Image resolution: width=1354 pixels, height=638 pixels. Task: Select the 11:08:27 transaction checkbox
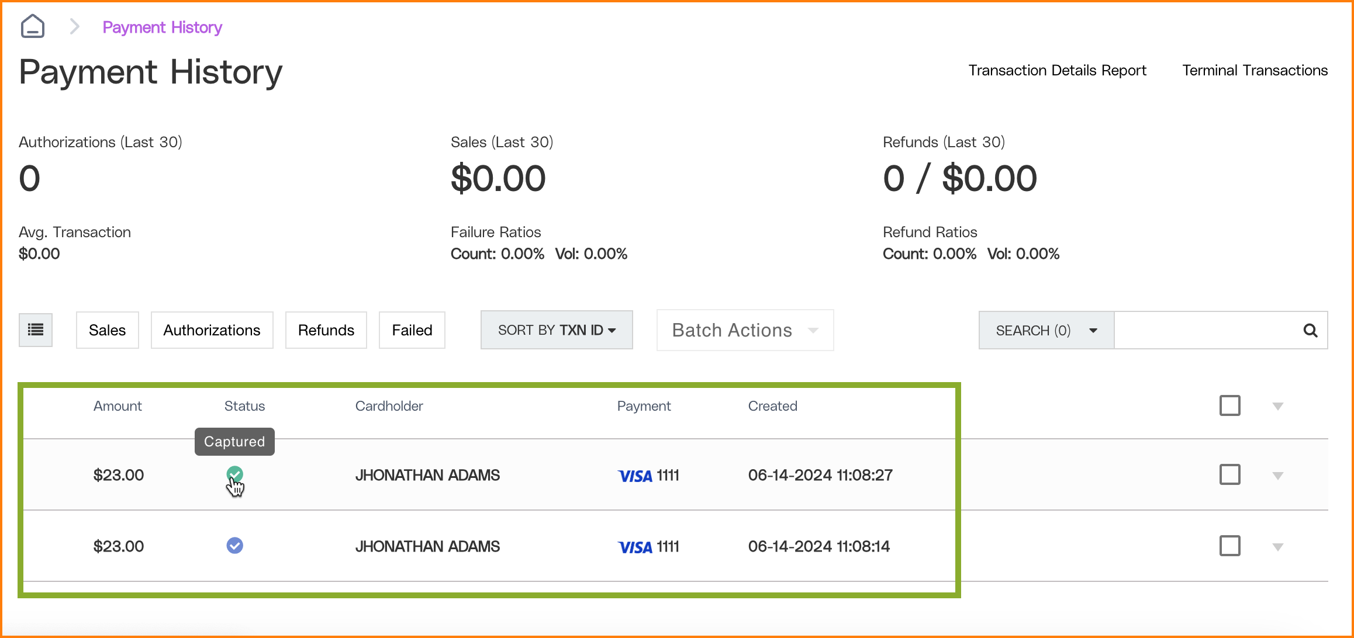[1229, 474]
